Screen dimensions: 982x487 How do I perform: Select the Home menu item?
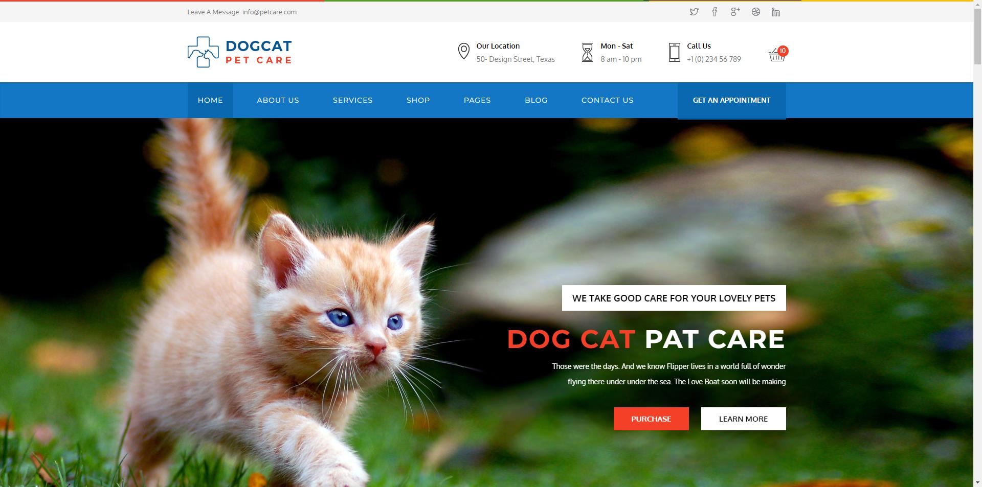210,100
